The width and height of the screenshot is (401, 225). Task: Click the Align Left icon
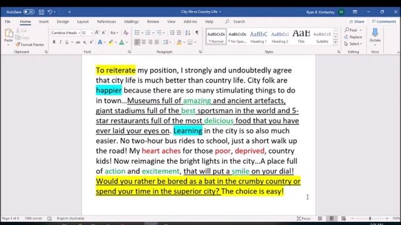tap(137, 42)
